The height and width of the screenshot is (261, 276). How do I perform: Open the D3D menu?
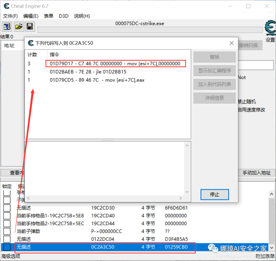tap(63, 16)
